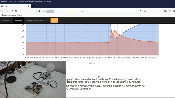Open the Historial menu in menu bar
Image resolution: width=175 pixels, height=98 pixels.
[x=21, y=1]
